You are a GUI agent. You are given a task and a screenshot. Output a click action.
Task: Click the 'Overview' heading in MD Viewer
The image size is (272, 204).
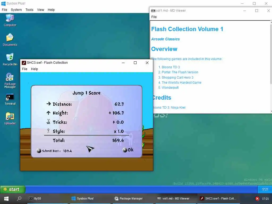coord(164,49)
